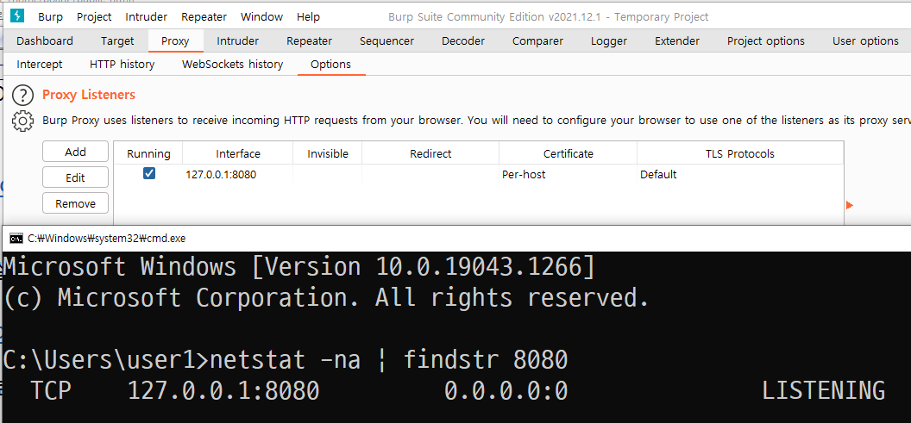Screen dimensions: 911x423
Task: Click 127.0.0.1:8080 local address in cmd output
Action: [223, 391]
